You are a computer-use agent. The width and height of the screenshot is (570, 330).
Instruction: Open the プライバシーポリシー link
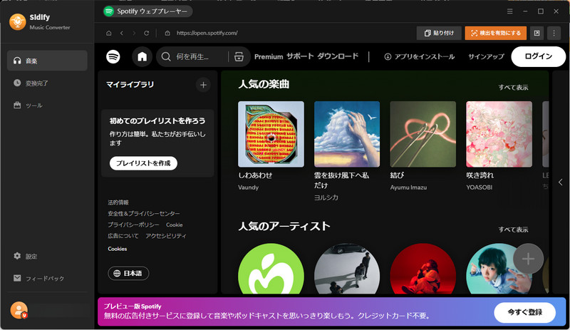[133, 225]
